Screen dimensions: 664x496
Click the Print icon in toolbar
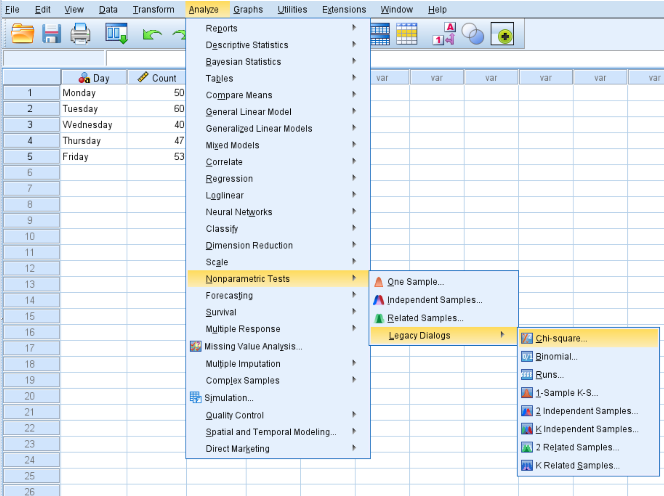click(x=80, y=34)
